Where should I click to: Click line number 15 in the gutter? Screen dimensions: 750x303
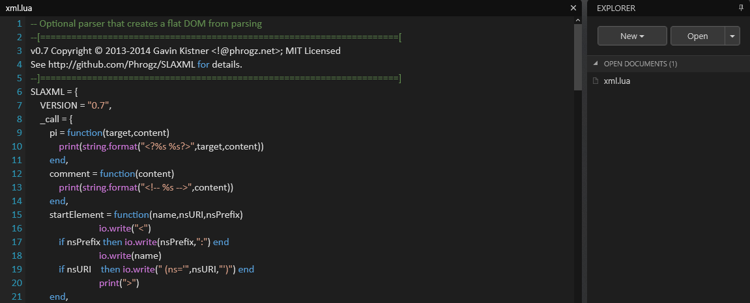(x=17, y=215)
